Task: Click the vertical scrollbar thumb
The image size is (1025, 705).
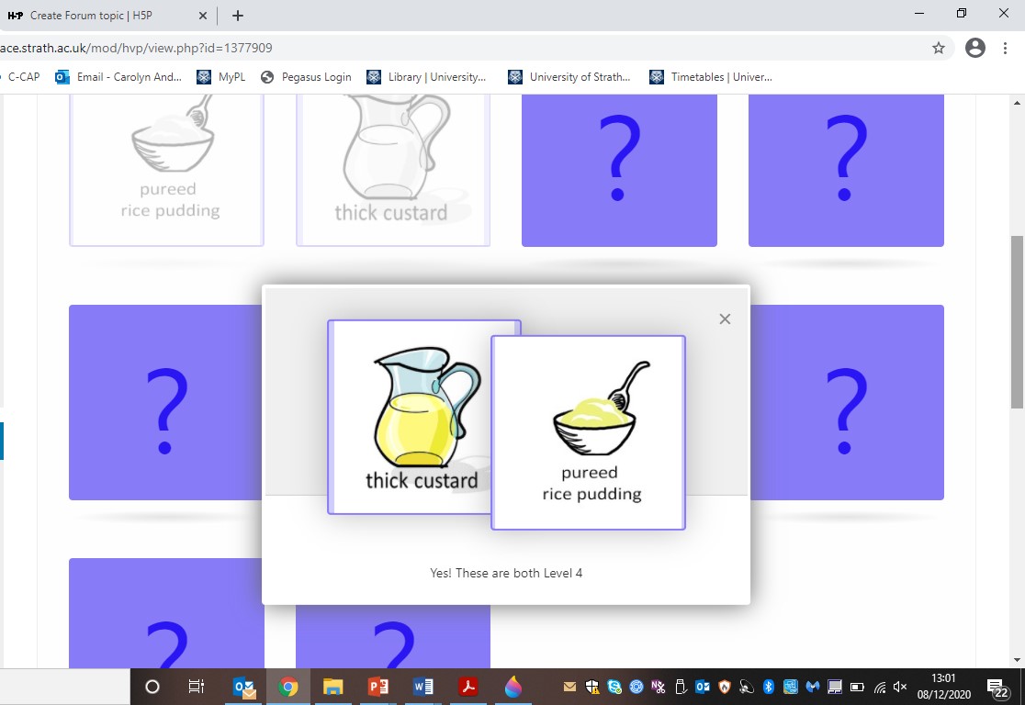Action: click(1017, 322)
